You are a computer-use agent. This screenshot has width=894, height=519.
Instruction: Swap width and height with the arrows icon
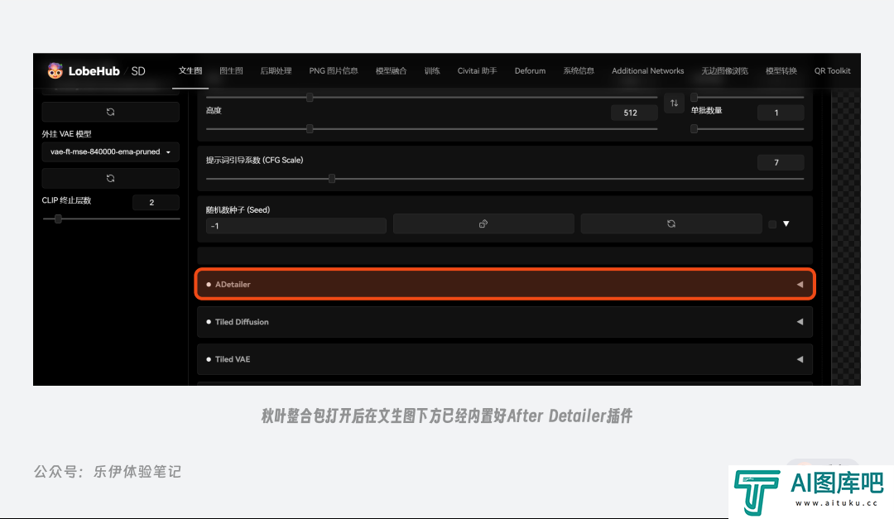674,103
